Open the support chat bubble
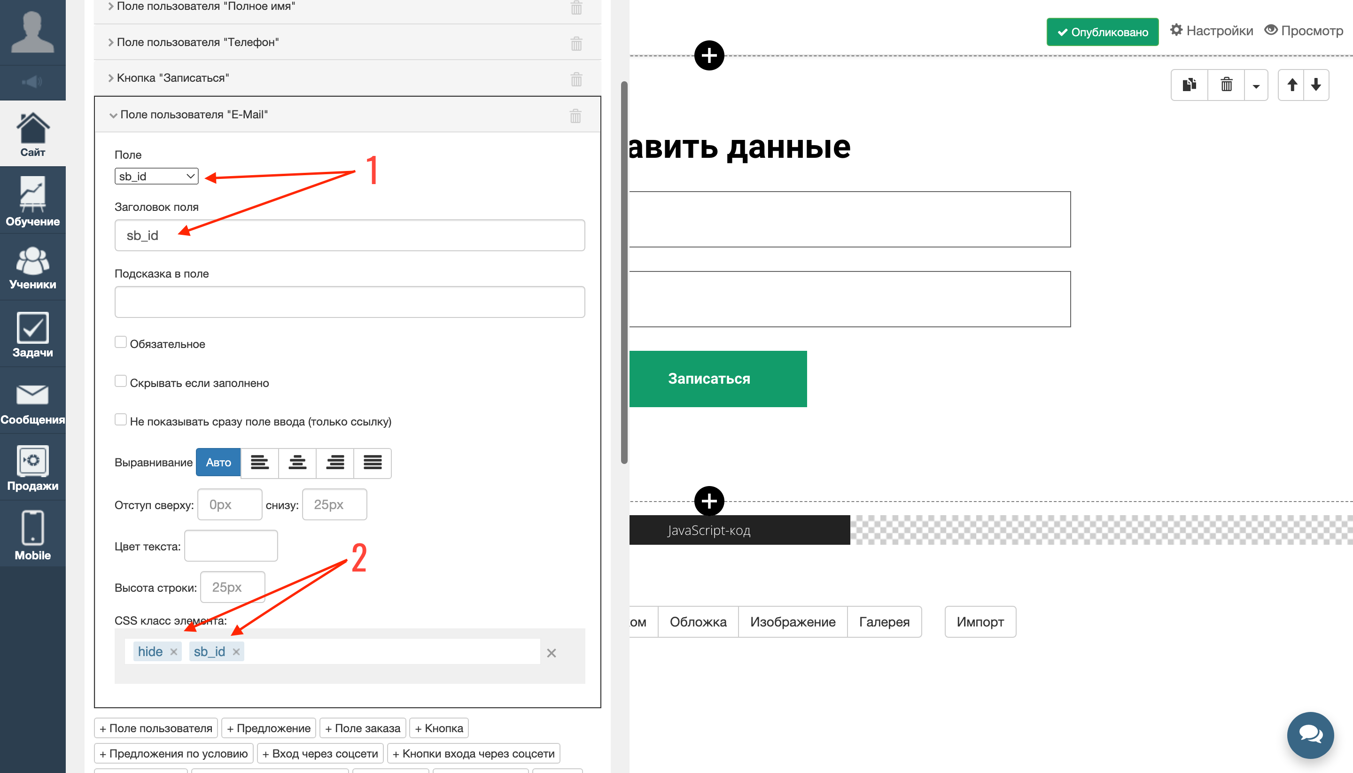Viewport: 1353px width, 773px height. pyautogui.click(x=1311, y=735)
